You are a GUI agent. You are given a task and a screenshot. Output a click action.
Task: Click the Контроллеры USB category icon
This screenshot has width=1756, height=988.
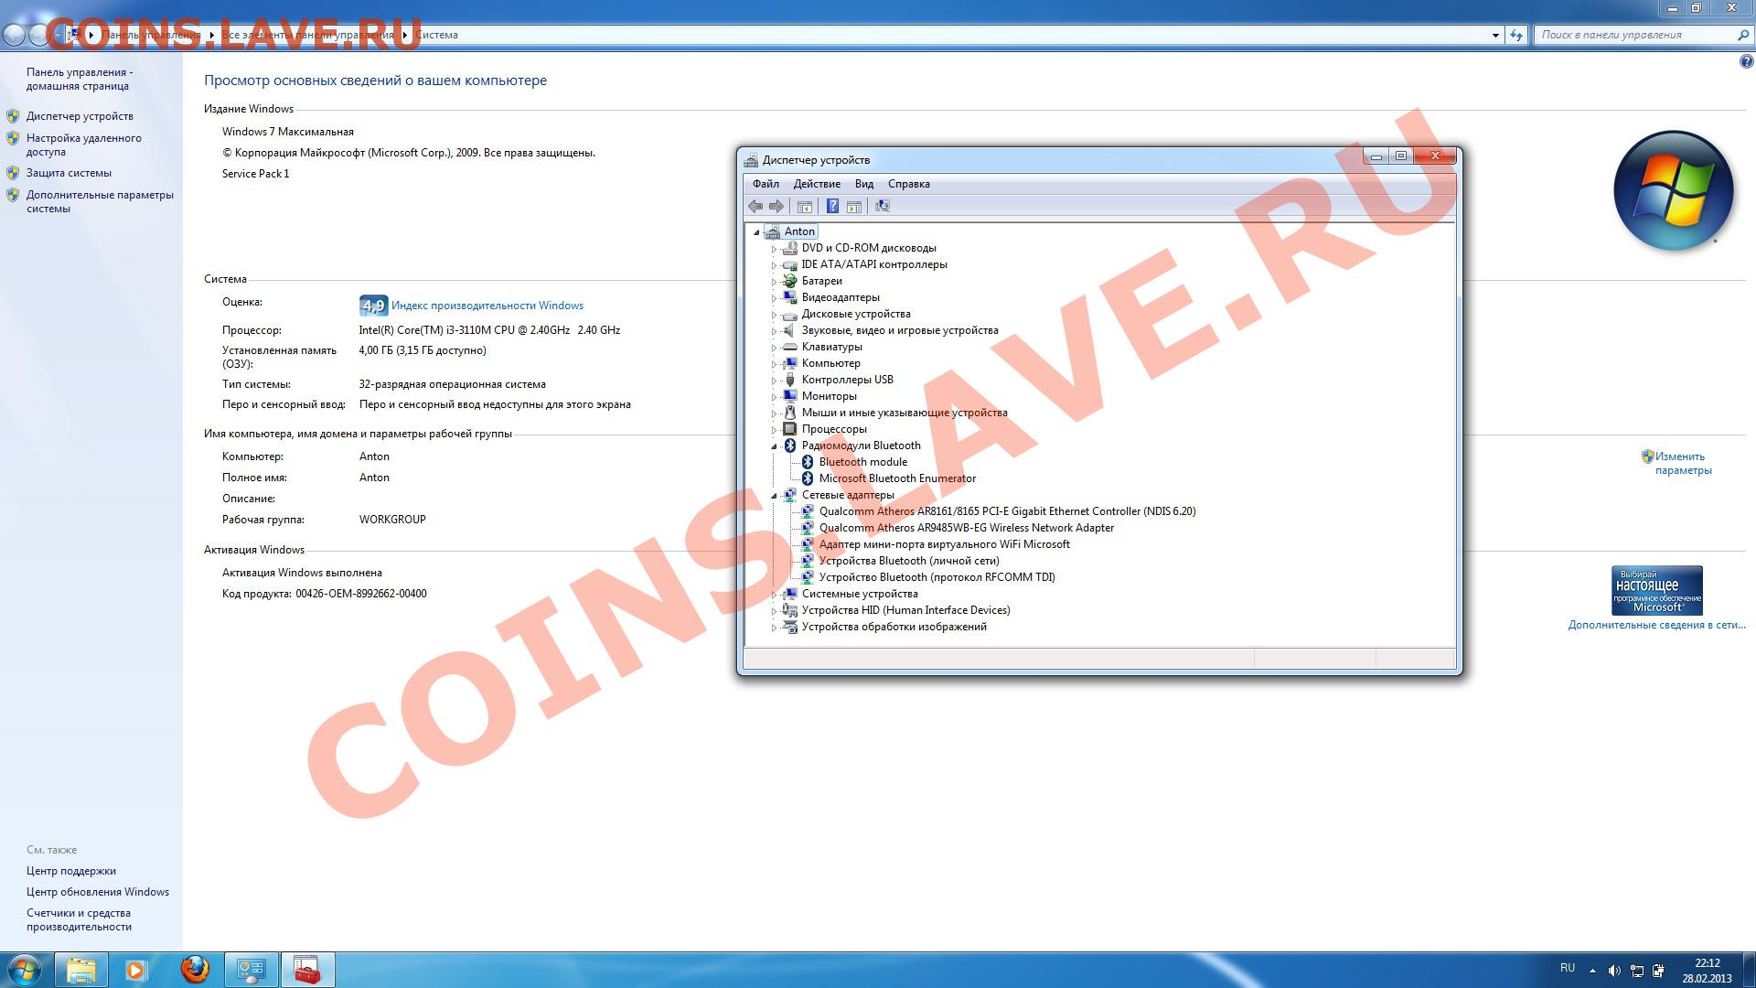click(x=790, y=380)
